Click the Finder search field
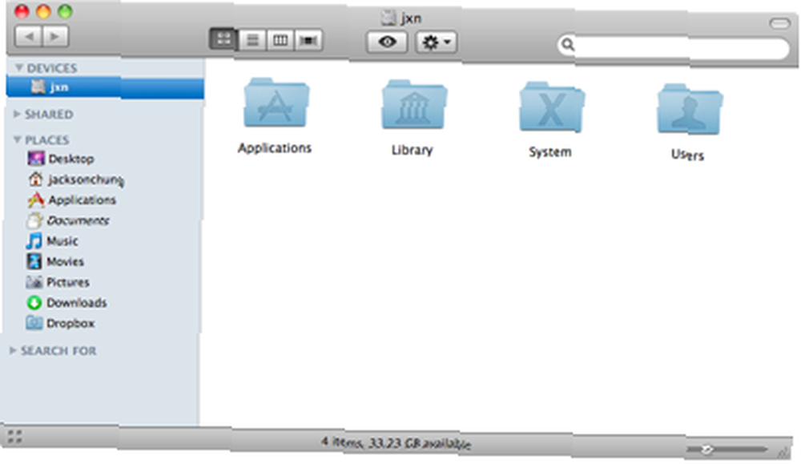The height and width of the screenshot is (464, 801). (x=674, y=47)
